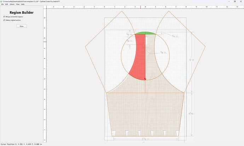Image resolution: width=244 pixels, height=146 pixels.
Task: Open the Library menu
Action: [12, 4]
